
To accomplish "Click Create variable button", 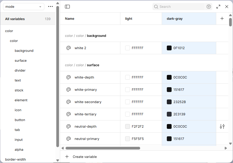I will [81, 157].
